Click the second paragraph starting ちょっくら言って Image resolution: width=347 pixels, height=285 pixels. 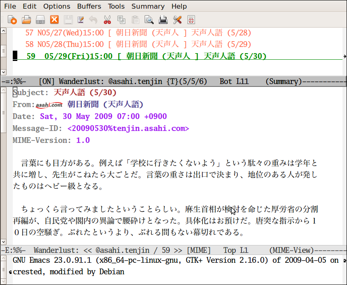(x=165, y=221)
